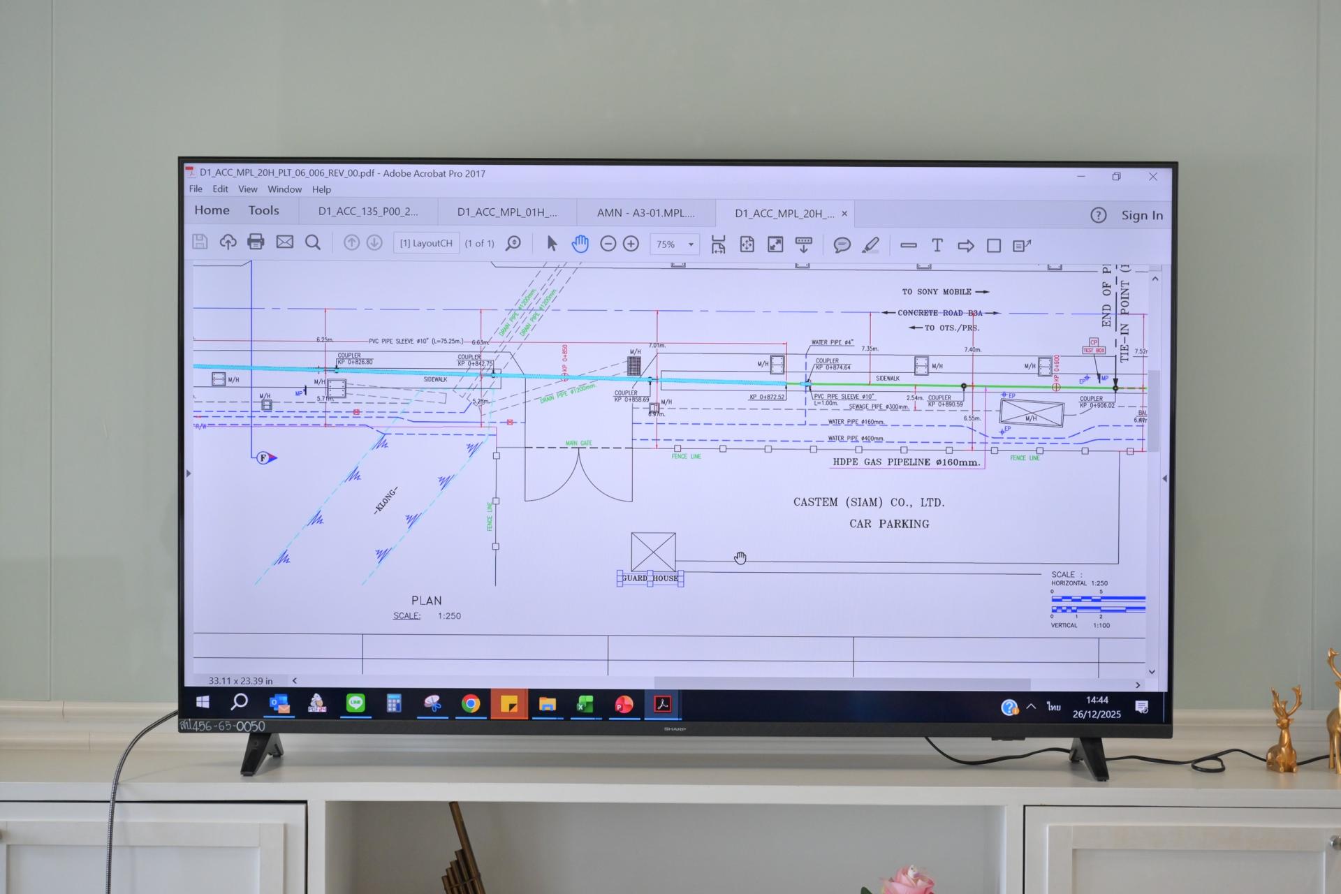Add a sticky note comment
The image size is (1341, 894).
click(x=842, y=245)
